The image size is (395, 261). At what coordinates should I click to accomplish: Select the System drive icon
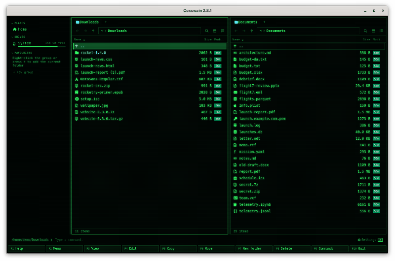pos(14,44)
